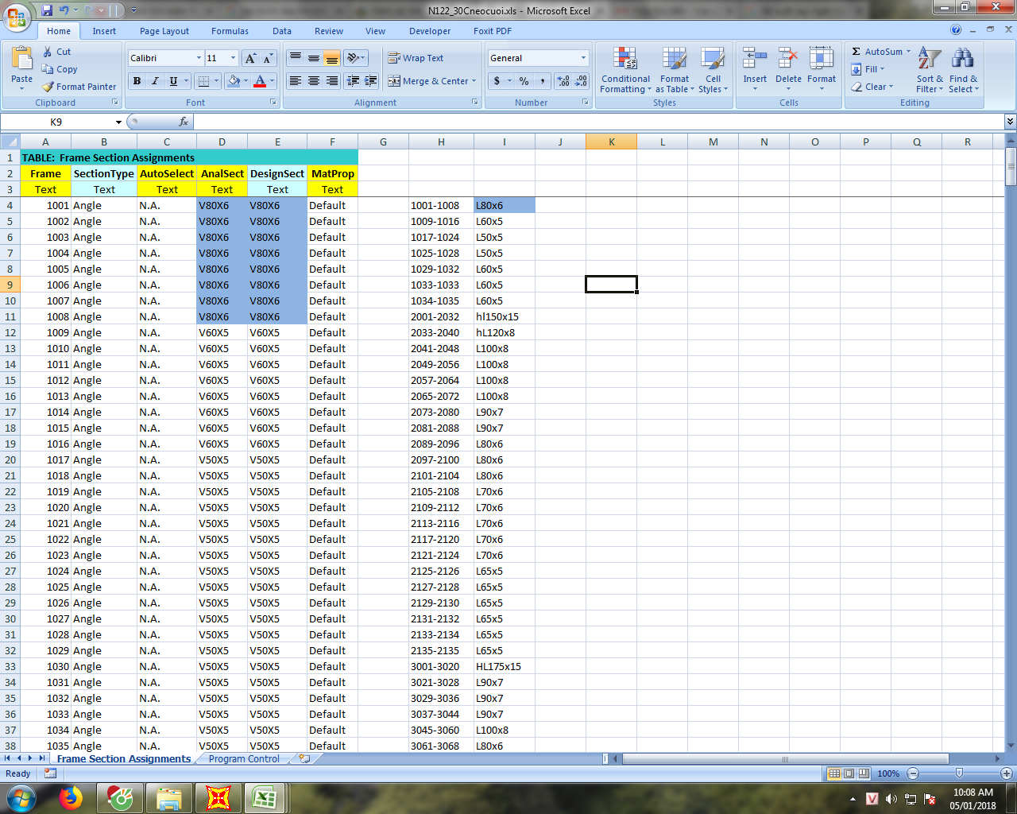Click the Insert Cells icon
The height and width of the screenshot is (814, 1017).
click(754, 60)
